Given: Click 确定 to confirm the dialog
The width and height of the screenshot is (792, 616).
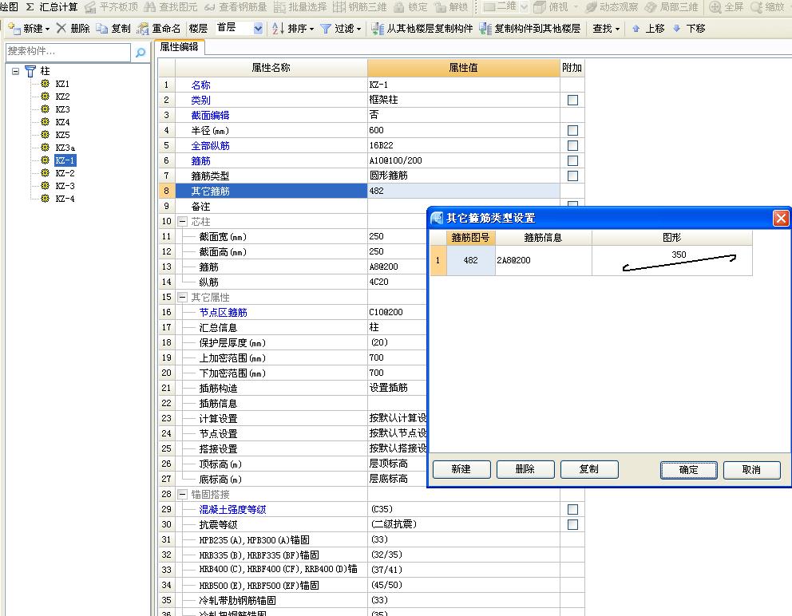Looking at the screenshot, I should click(x=688, y=469).
